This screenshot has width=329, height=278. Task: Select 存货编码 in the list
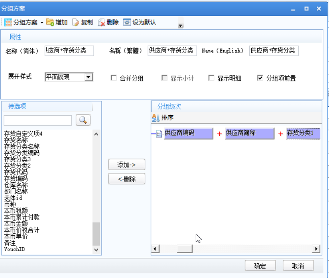[x=16, y=178]
